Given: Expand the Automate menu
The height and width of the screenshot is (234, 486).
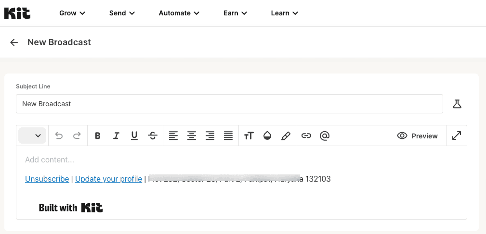Looking at the screenshot, I should (179, 13).
